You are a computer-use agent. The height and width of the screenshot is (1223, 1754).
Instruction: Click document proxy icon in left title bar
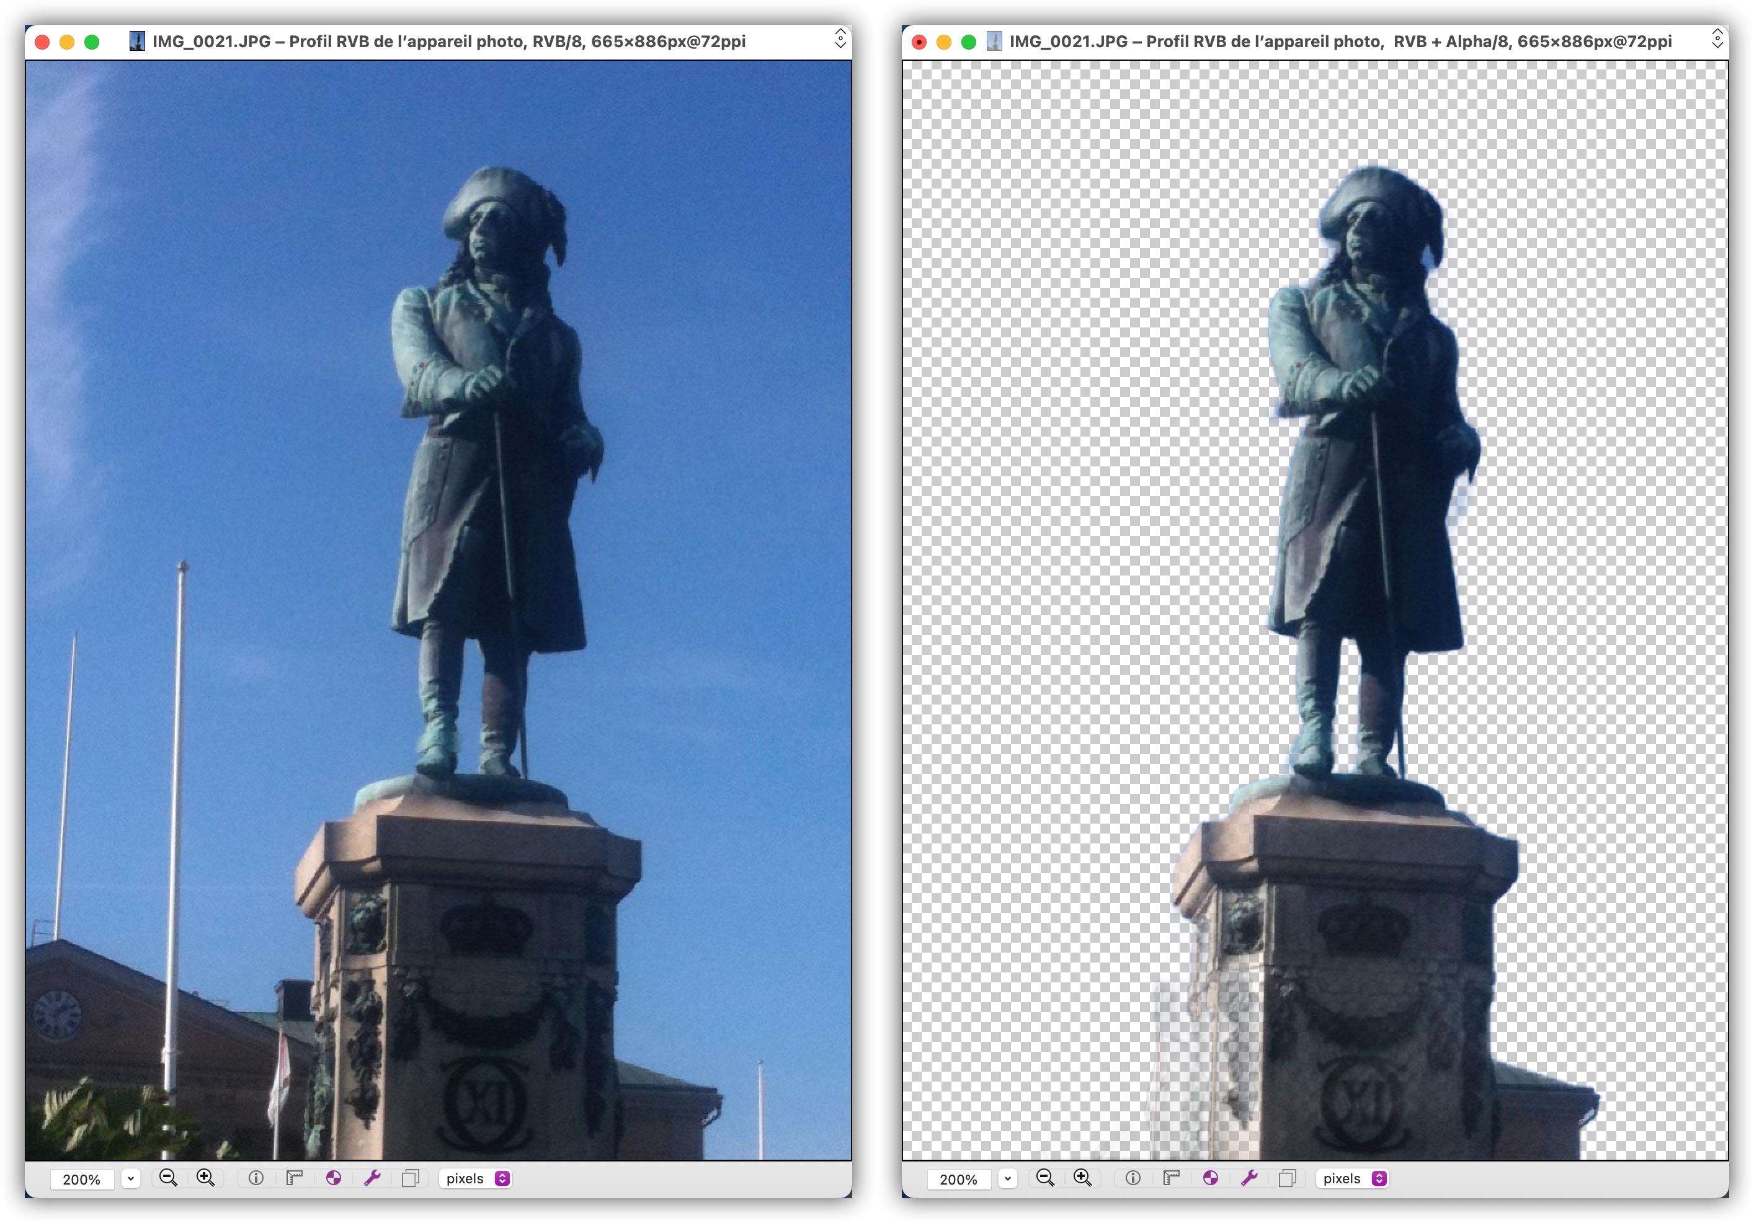[x=136, y=42]
